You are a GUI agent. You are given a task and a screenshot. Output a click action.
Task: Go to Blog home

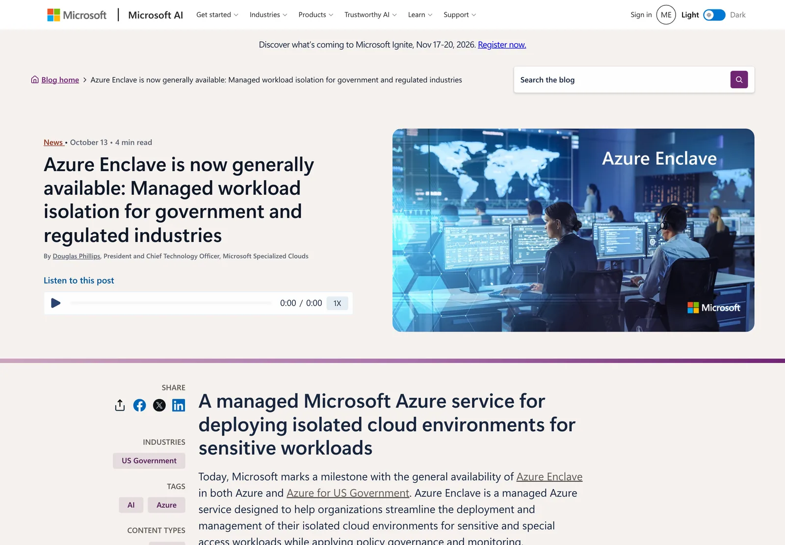coord(60,79)
